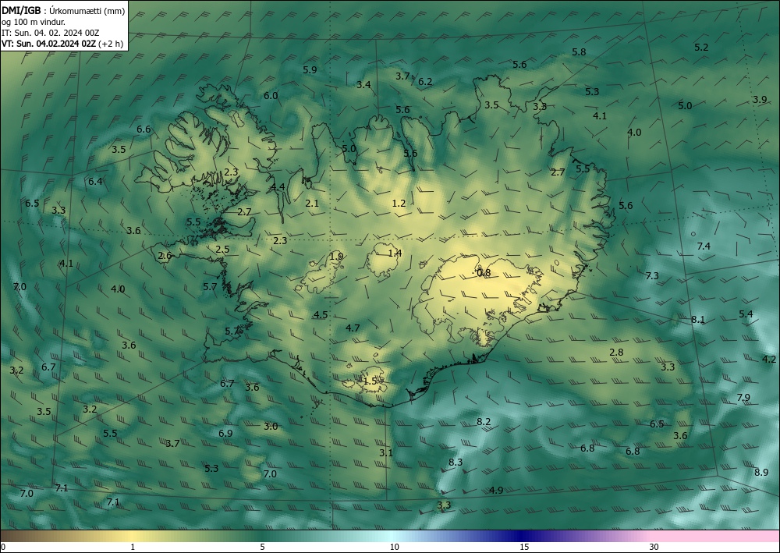Image resolution: width=780 pixels, height=553 pixels.
Task: Click the 8.1 map value
Action: pyautogui.click(x=698, y=319)
